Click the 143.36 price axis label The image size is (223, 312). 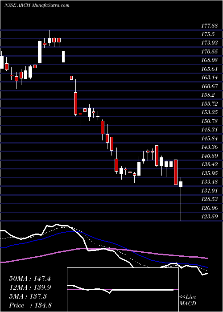tap(210, 147)
